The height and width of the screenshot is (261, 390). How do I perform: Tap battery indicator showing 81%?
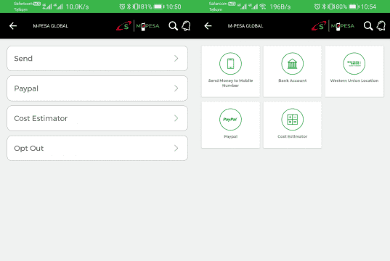[159, 7]
